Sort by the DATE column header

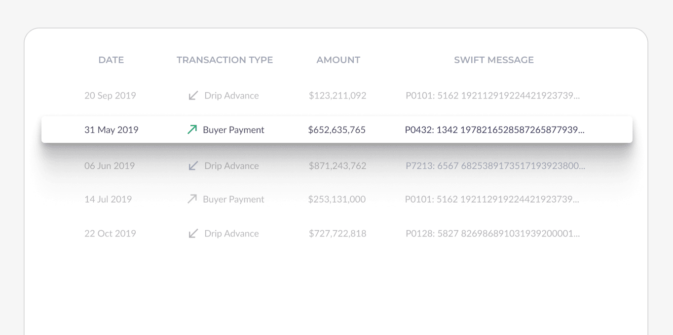coord(111,60)
